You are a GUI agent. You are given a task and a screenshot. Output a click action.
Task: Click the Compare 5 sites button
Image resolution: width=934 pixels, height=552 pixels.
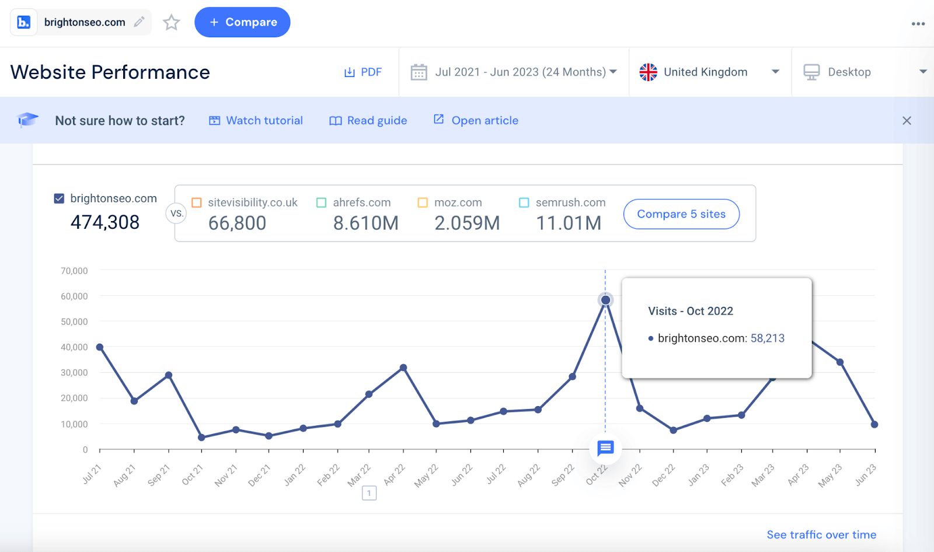(681, 214)
